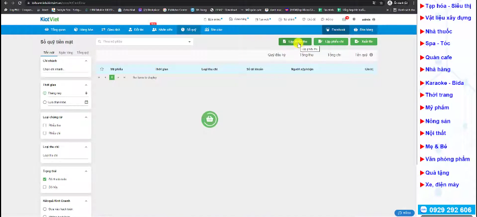Select the Tháng này radio option
This screenshot has width=477, height=217.
coord(45,93)
